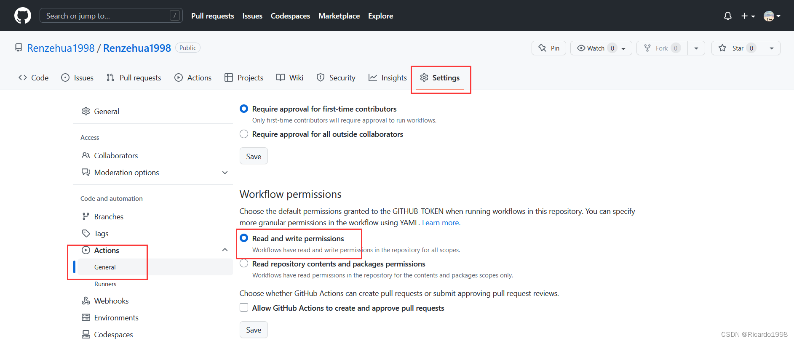Switch to the Code tab

pyautogui.click(x=33, y=77)
